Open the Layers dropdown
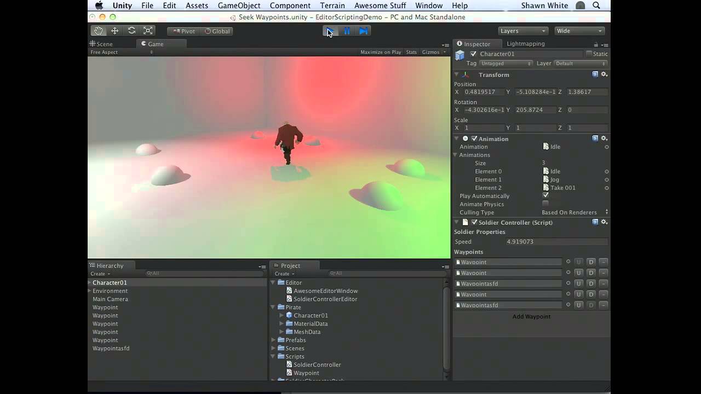 [x=523, y=31]
